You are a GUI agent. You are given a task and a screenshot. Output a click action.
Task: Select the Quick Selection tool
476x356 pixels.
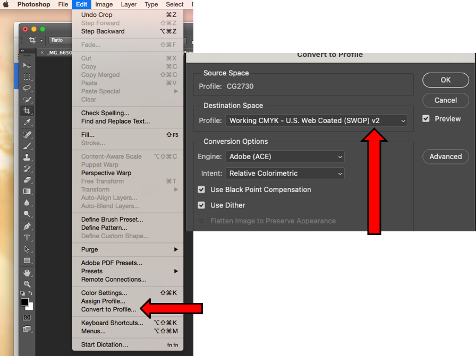(x=27, y=99)
